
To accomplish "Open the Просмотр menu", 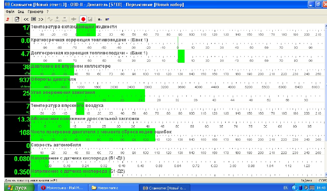I will (x=35, y=12).
